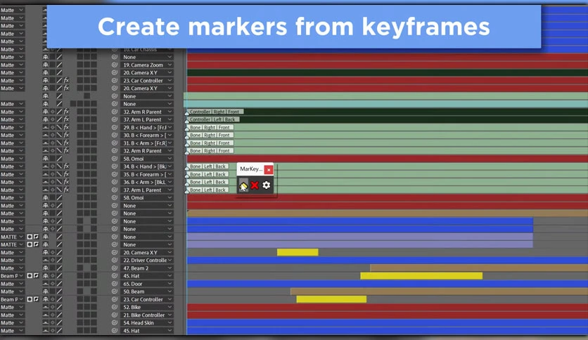Image resolution: width=588 pixels, height=340 pixels.
Task: Click the pick whip on the 65. Door row
Action: (x=115, y=284)
